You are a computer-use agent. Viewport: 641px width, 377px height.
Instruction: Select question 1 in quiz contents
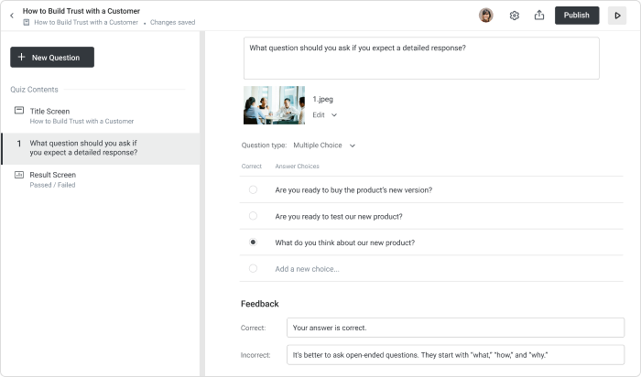100,148
